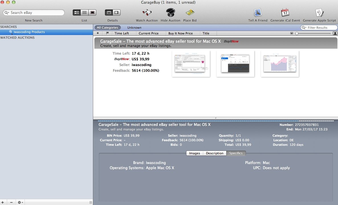Switch to the Specifics tab
The image size is (338, 205).
click(236, 153)
